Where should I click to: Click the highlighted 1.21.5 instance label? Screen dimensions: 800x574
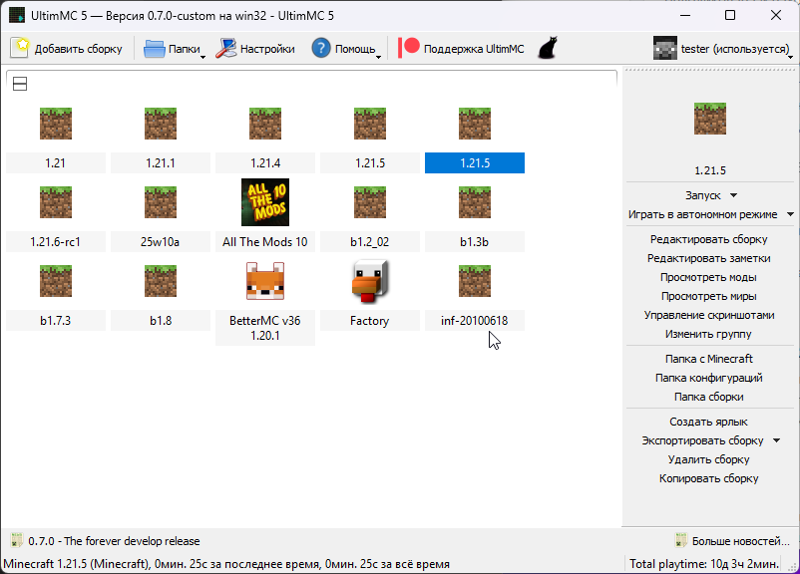[x=475, y=163]
